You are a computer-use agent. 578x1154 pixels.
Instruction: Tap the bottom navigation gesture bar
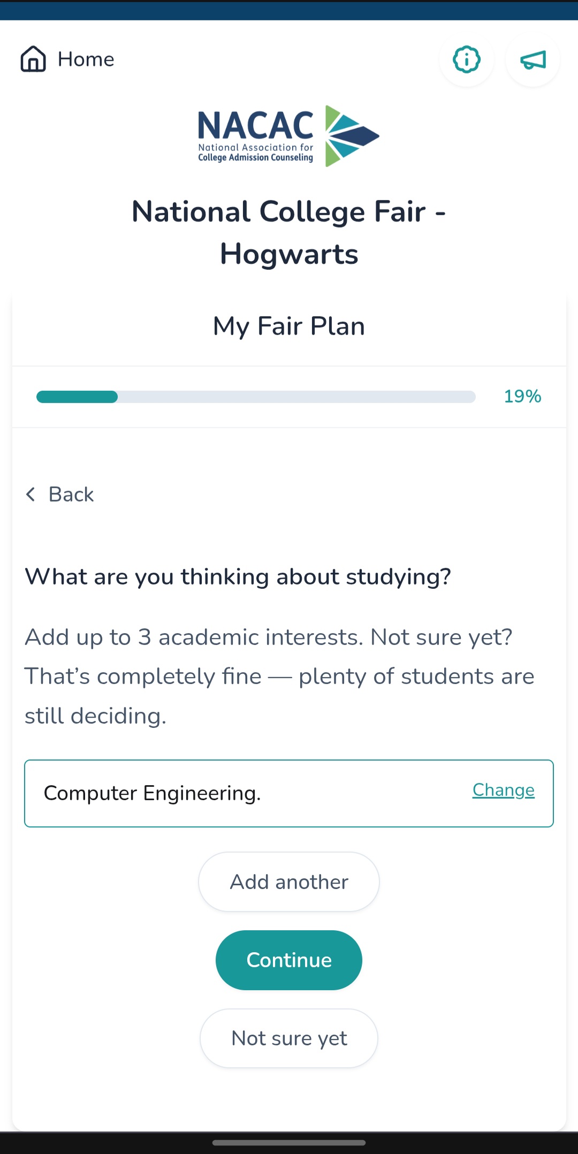click(x=289, y=1143)
